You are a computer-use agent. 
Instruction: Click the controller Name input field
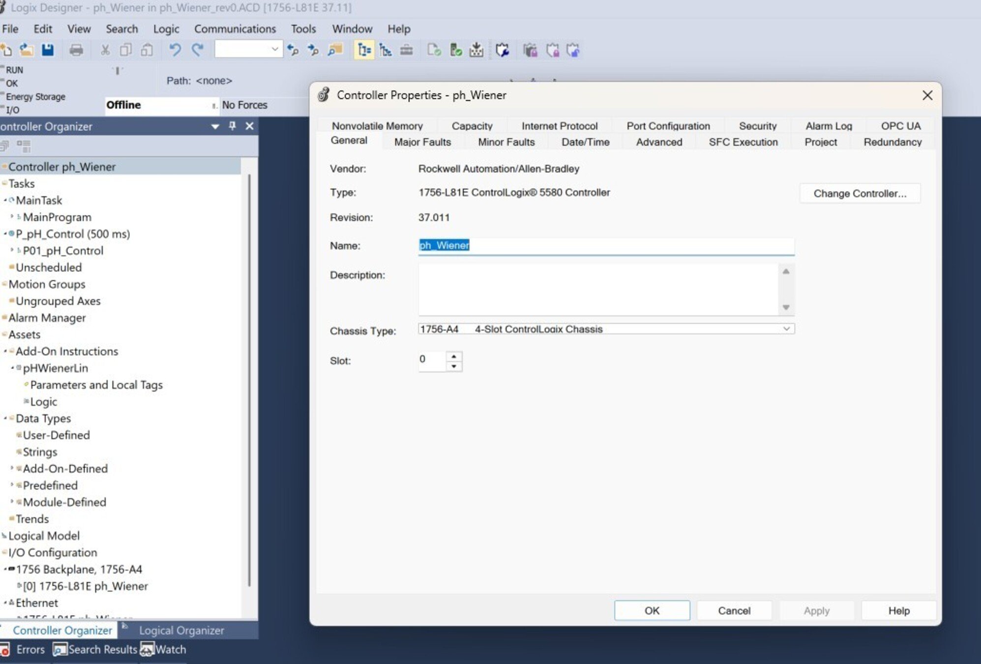606,246
